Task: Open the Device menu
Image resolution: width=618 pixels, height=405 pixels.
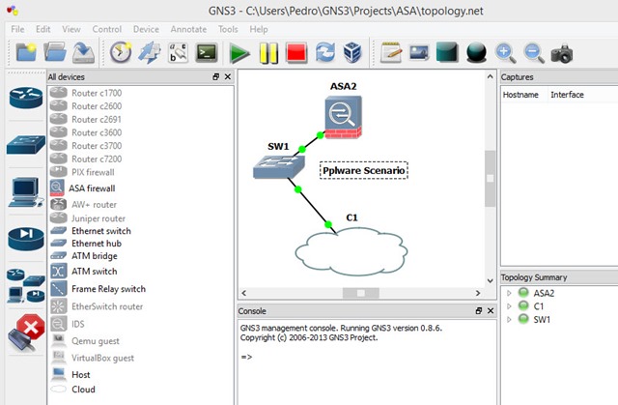Action: (x=146, y=29)
